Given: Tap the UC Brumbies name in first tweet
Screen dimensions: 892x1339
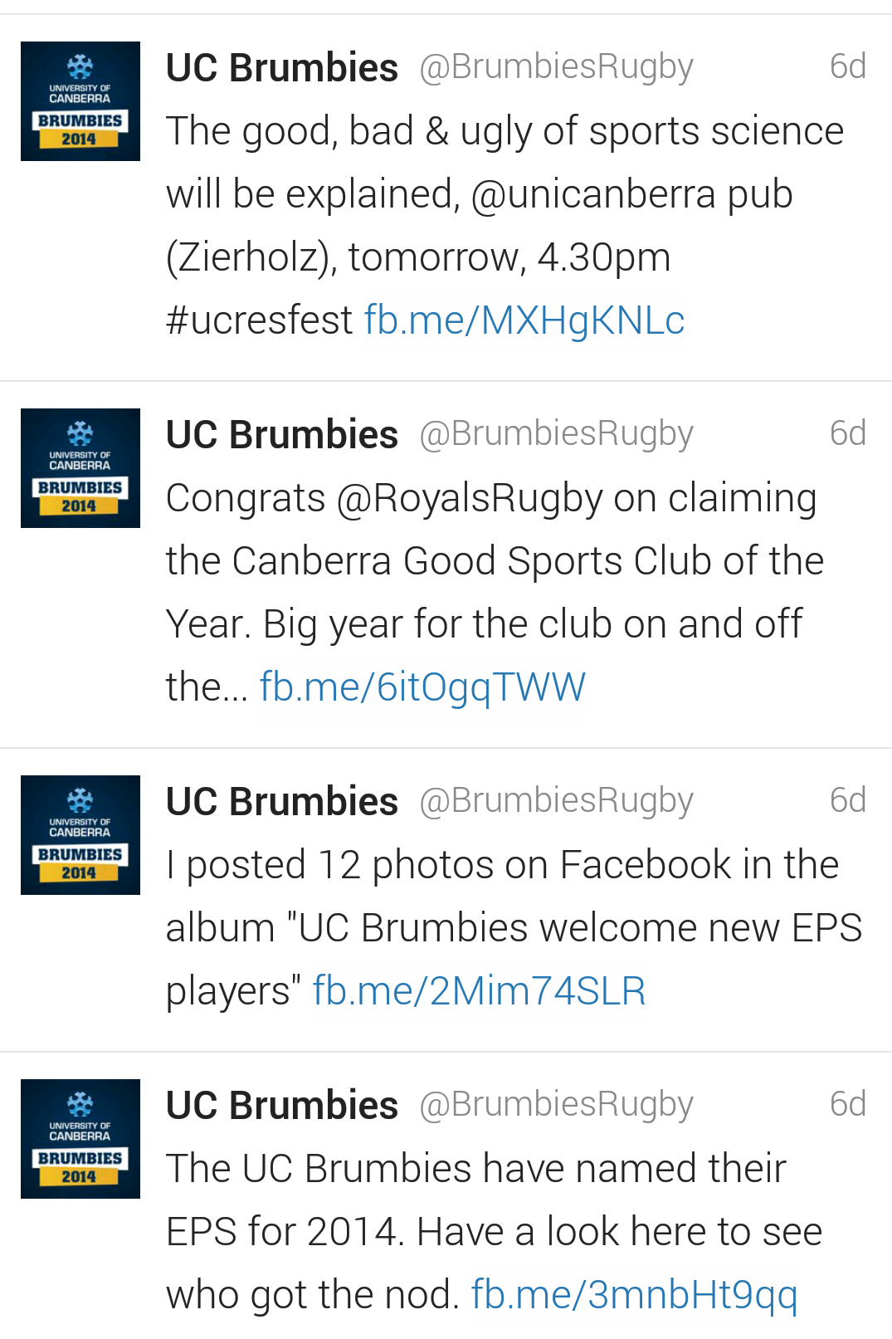Looking at the screenshot, I should pyautogui.click(x=282, y=67).
